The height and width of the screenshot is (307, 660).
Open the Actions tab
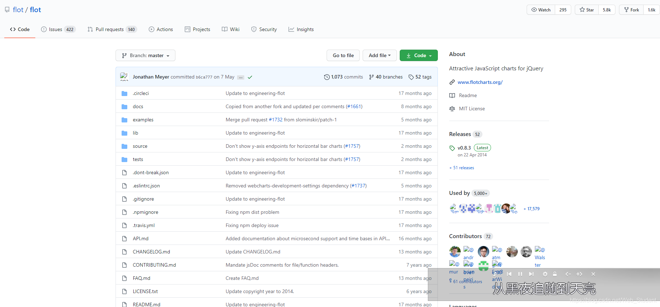coord(161,29)
